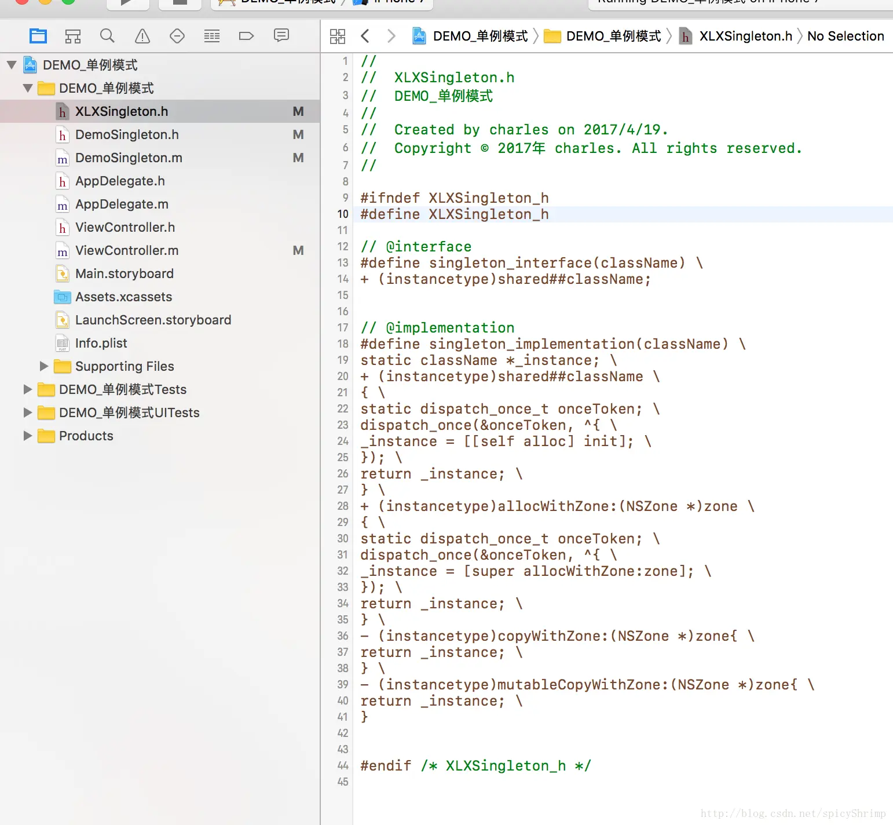Click 'static className *_instance;' line
The width and height of the screenshot is (893, 825).
[x=489, y=360]
